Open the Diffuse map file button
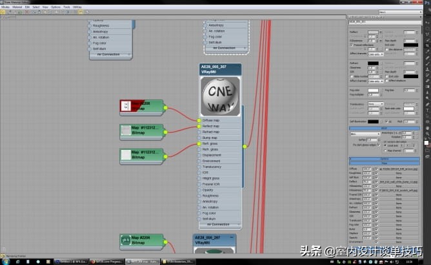Screen dimensions: 431x265 pyautogui.click(x=399, y=169)
